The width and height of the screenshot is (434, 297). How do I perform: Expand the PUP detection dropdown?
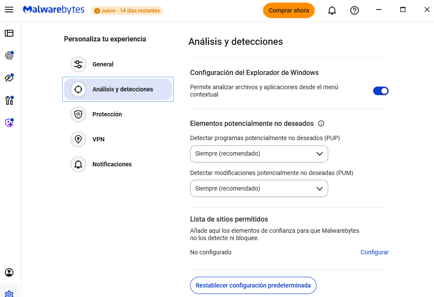click(x=259, y=153)
